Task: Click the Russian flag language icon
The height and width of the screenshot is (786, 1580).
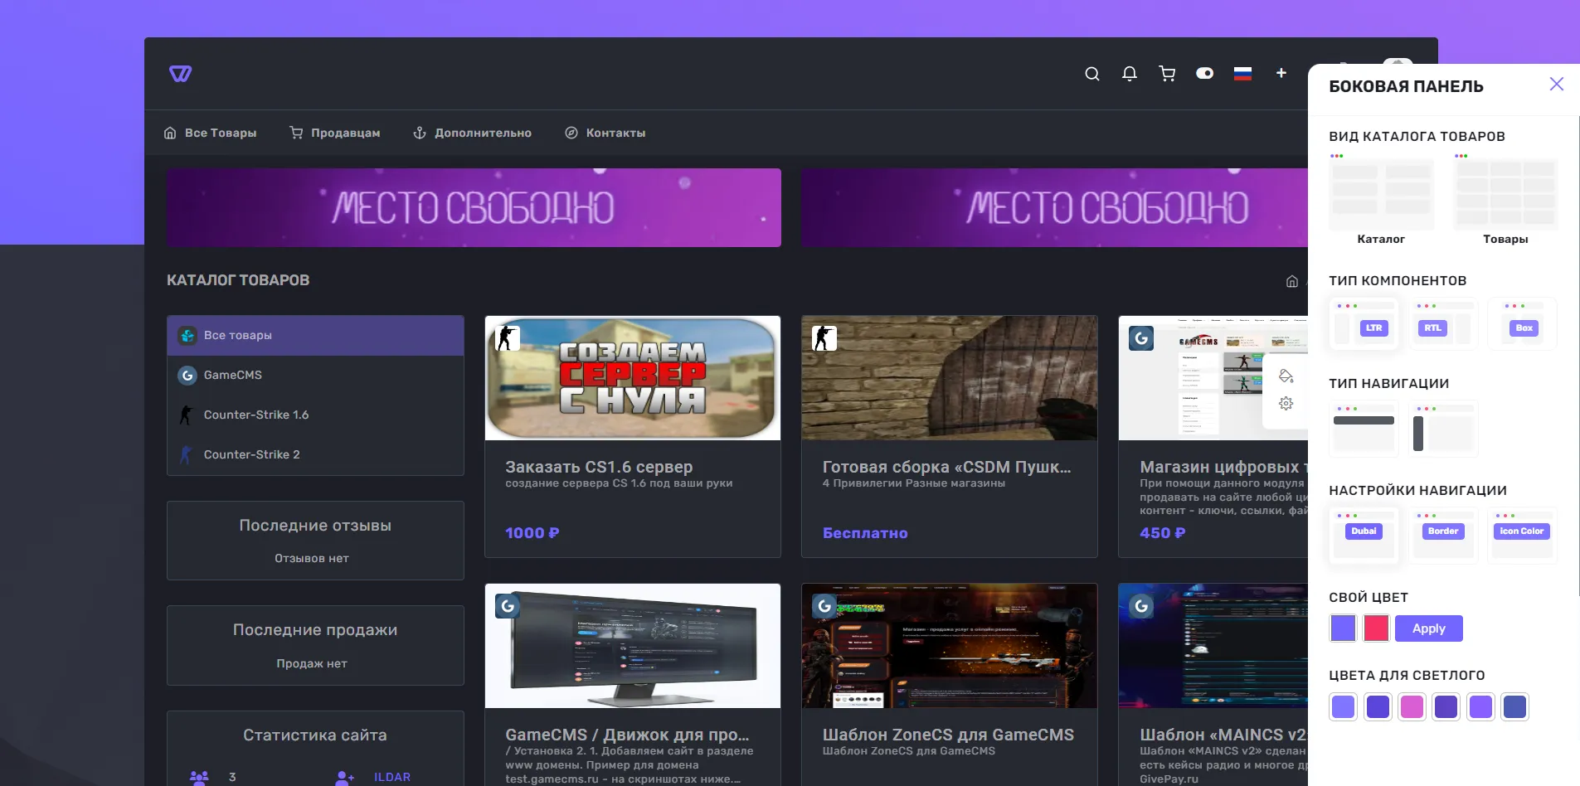Action: click(x=1242, y=74)
